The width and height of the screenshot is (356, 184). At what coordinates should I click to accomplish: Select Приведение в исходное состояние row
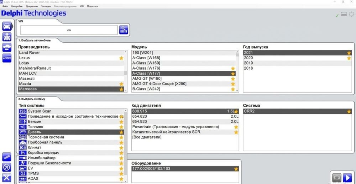(71, 117)
